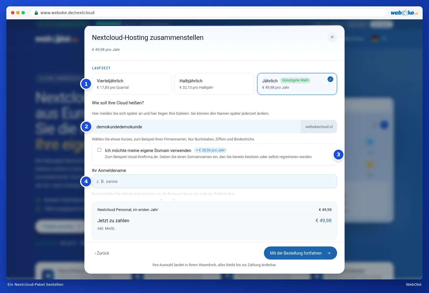Click the yellow macOS minimize button
Viewport: 429px width, 293px height.
pos(18,13)
